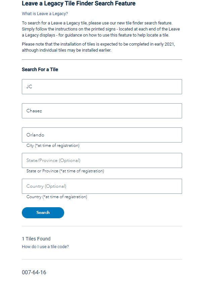Click the first name field containing "JC"
Viewport: 214px width, 287px height.
pyautogui.click(x=102, y=87)
